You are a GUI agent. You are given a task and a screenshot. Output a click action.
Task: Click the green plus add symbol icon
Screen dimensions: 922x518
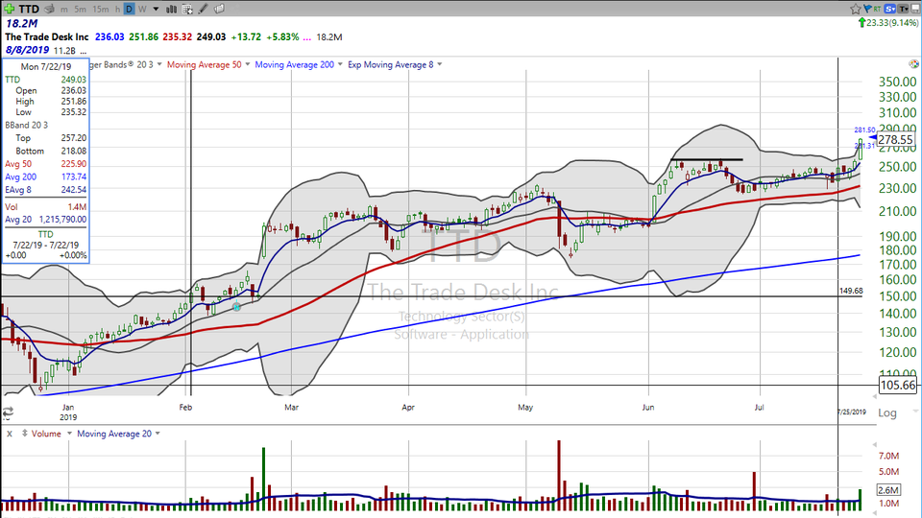pyautogui.click(x=8, y=9)
